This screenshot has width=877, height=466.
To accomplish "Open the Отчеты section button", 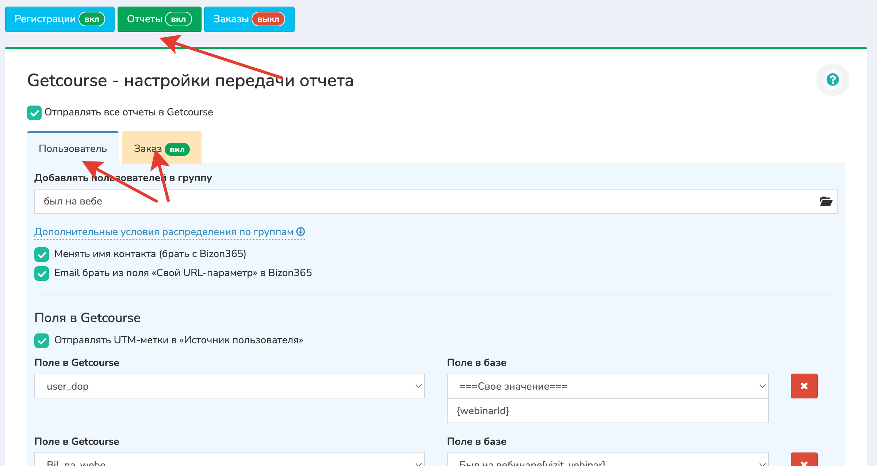I will click(x=145, y=19).
